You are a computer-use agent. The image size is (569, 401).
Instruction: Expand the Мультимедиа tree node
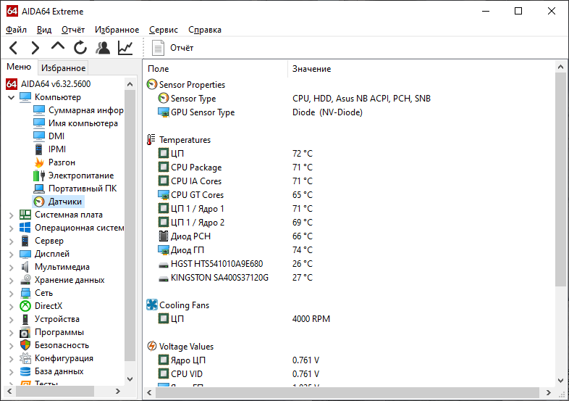point(12,268)
